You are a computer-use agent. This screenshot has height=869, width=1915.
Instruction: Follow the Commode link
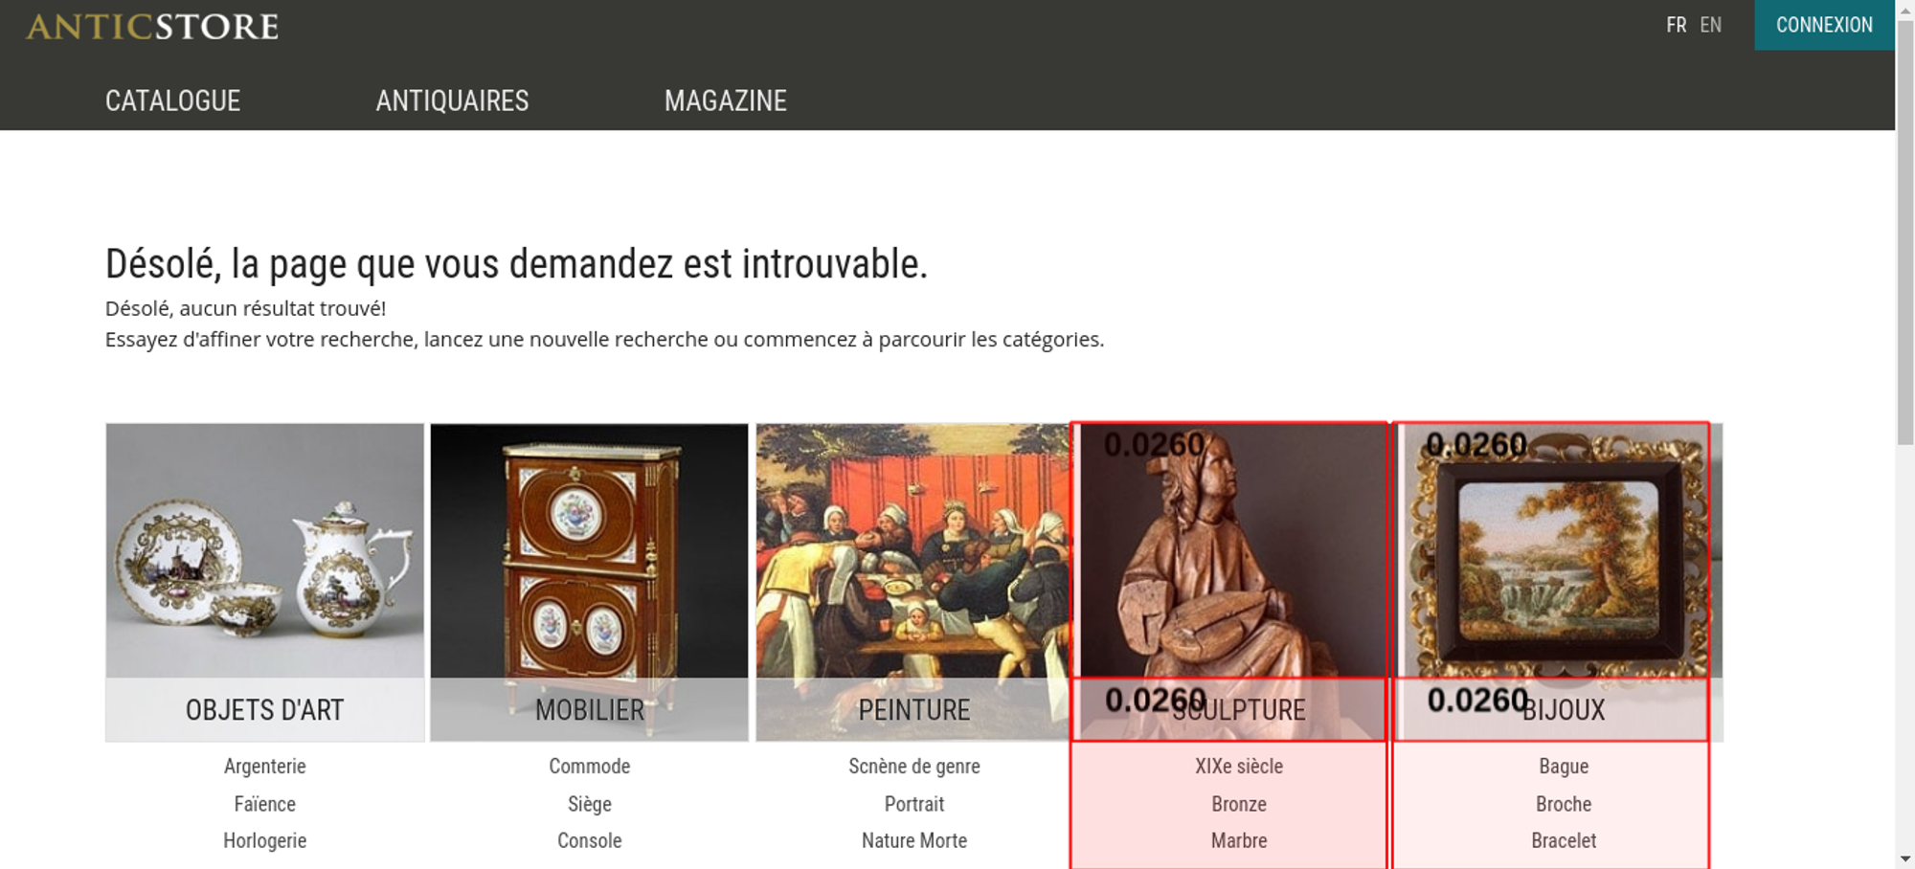click(x=590, y=766)
